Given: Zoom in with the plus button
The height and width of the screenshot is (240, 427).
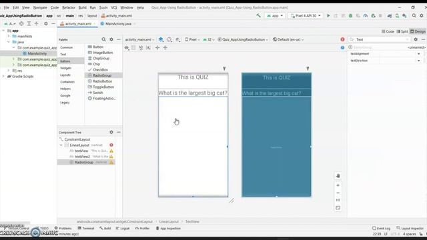Looking at the screenshot, I should click(338, 185).
